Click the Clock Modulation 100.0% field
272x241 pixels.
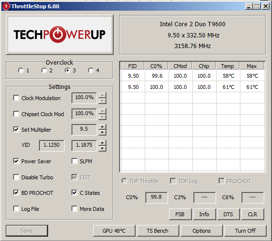tap(84, 98)
